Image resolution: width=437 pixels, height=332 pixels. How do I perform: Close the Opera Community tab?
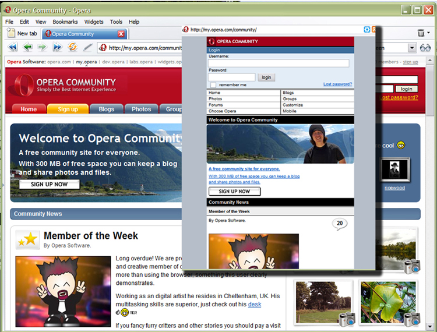point(121,34)
